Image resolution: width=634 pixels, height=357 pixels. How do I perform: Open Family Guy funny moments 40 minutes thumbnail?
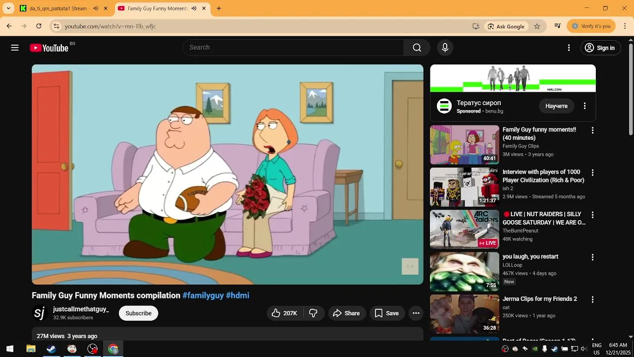465,144
